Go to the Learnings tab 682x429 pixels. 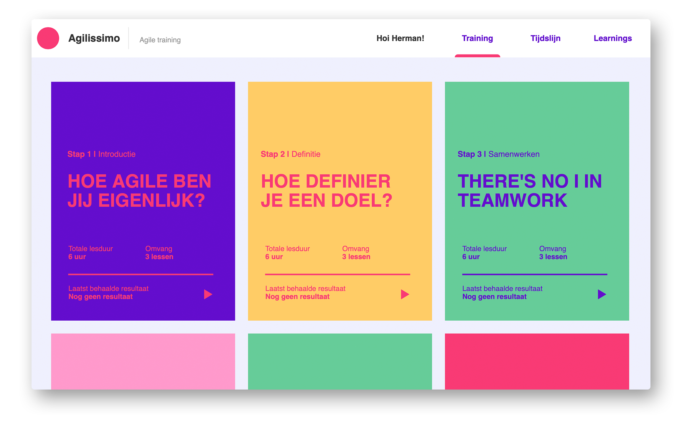pyautogui.click(x=612, y=38)
